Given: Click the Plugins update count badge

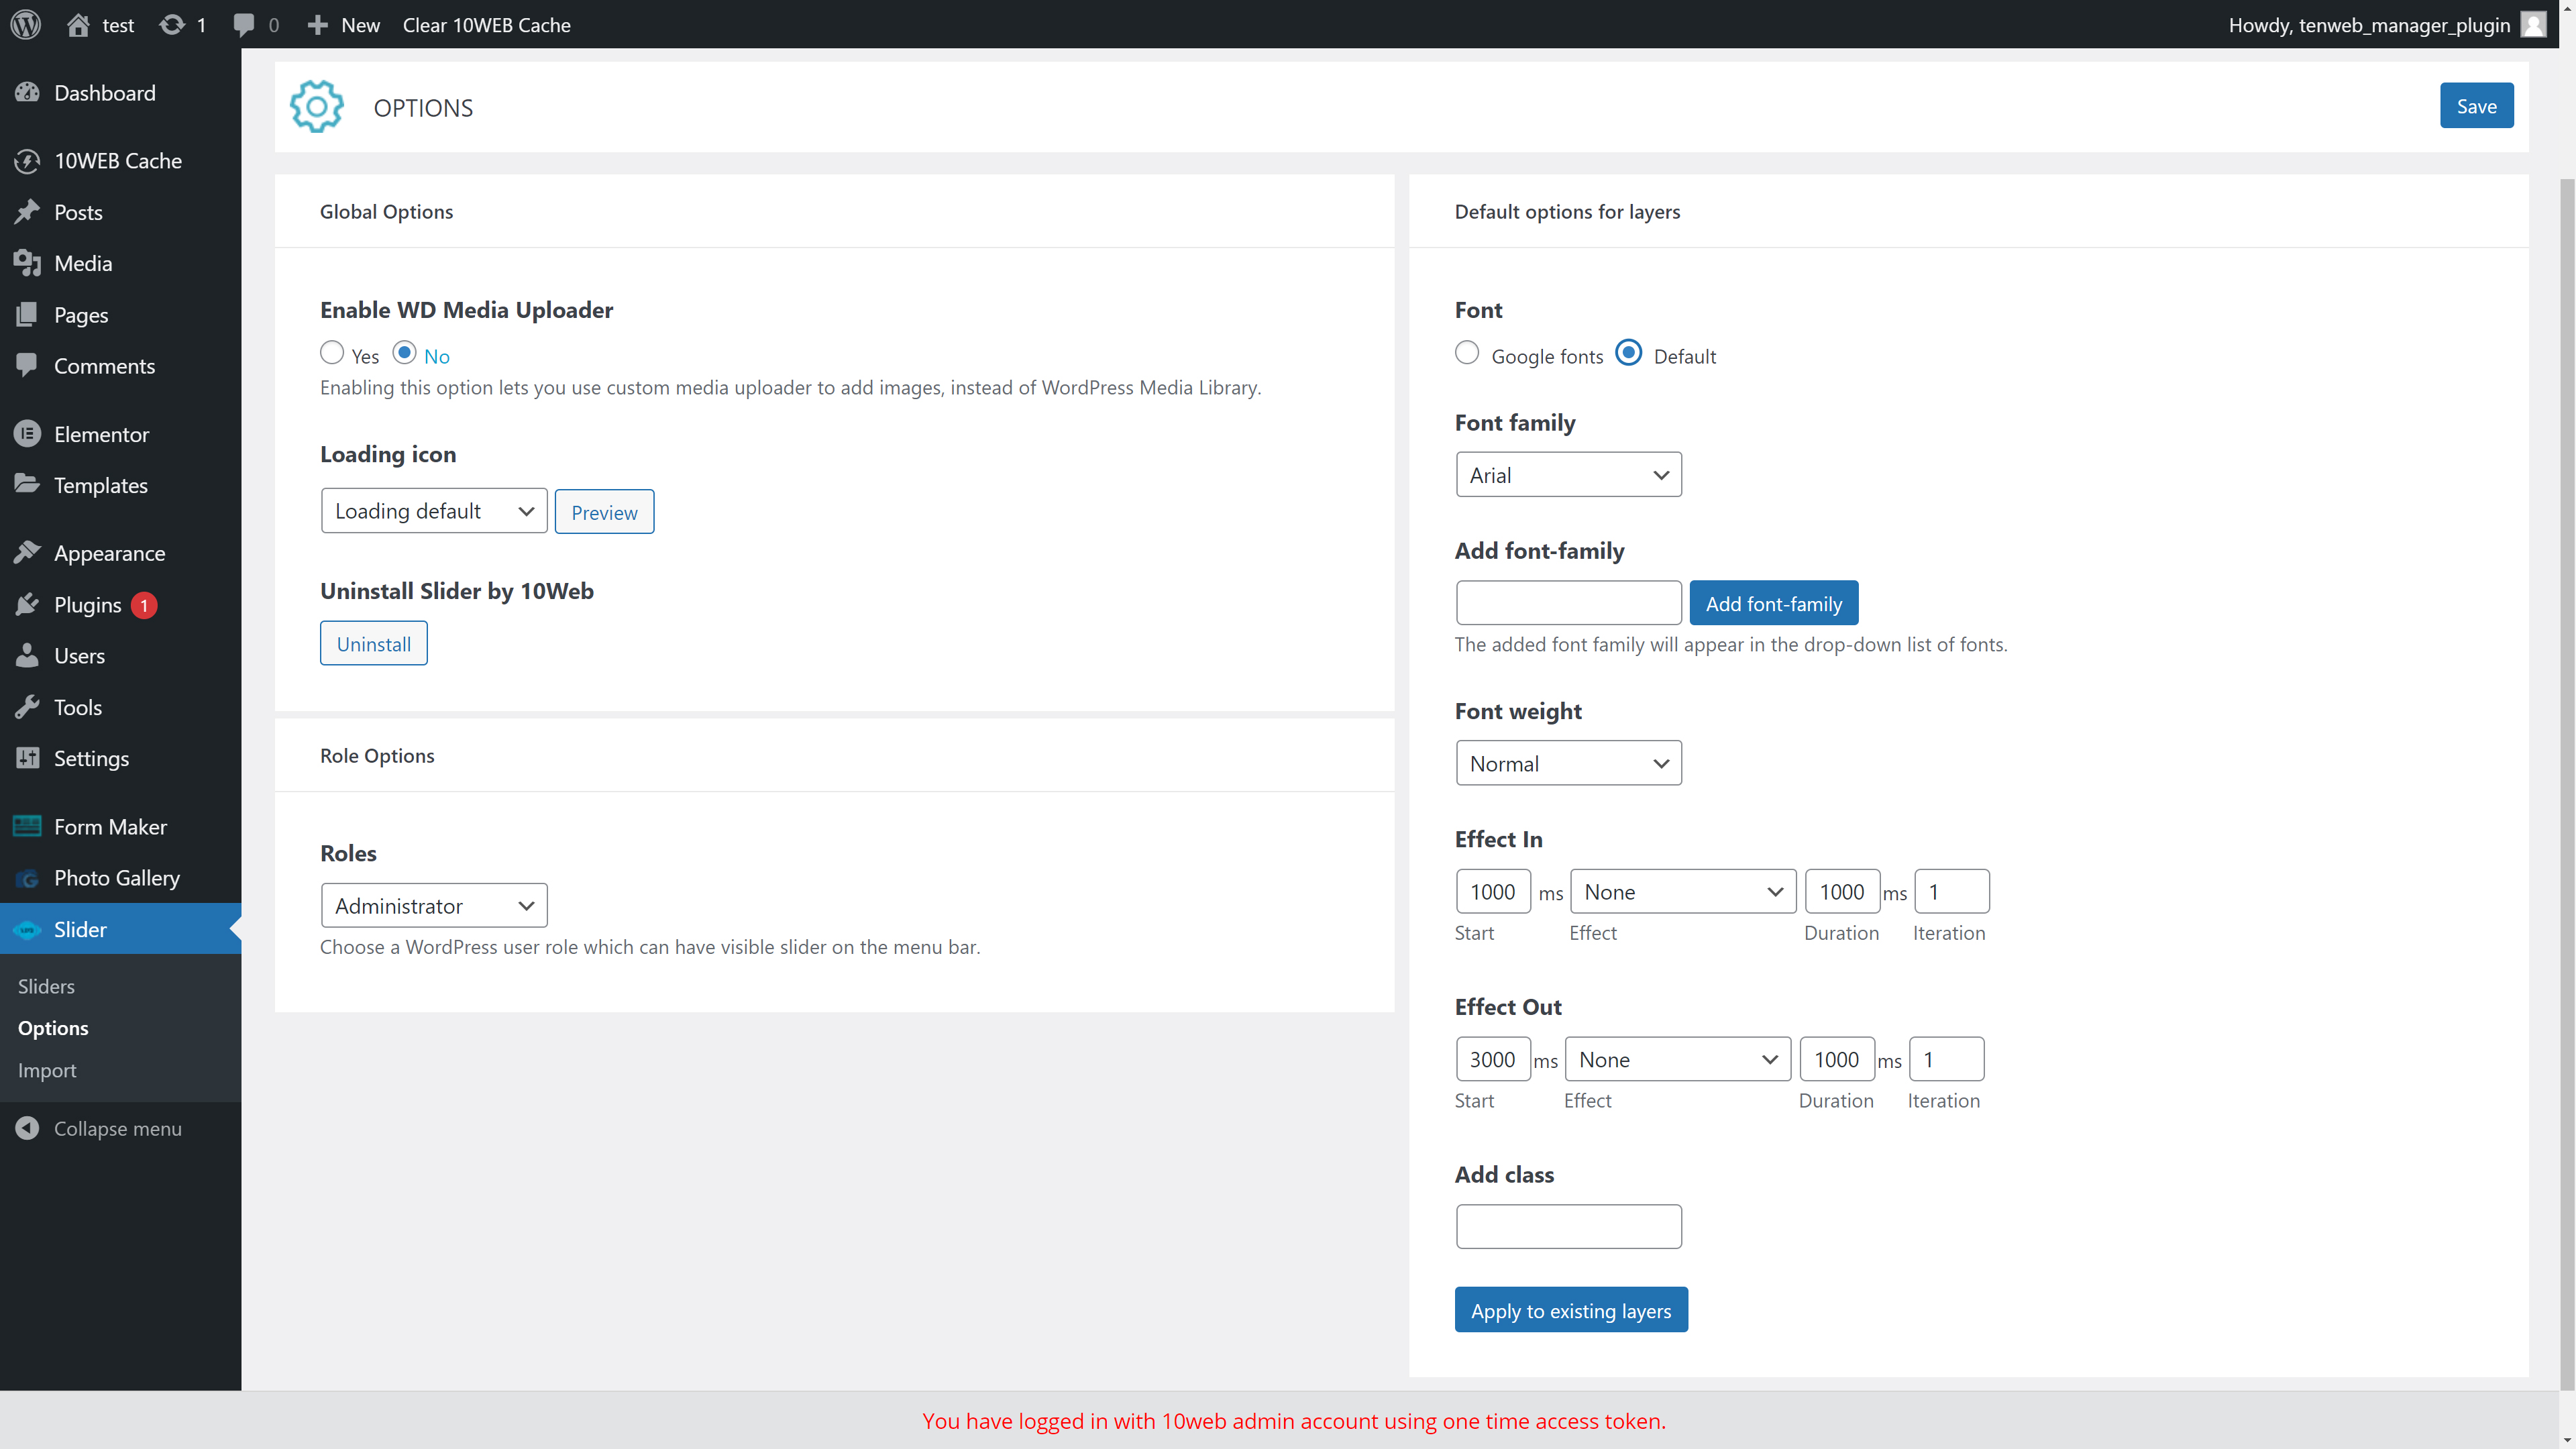Looking at the screenshot, I should coord(144,605).
